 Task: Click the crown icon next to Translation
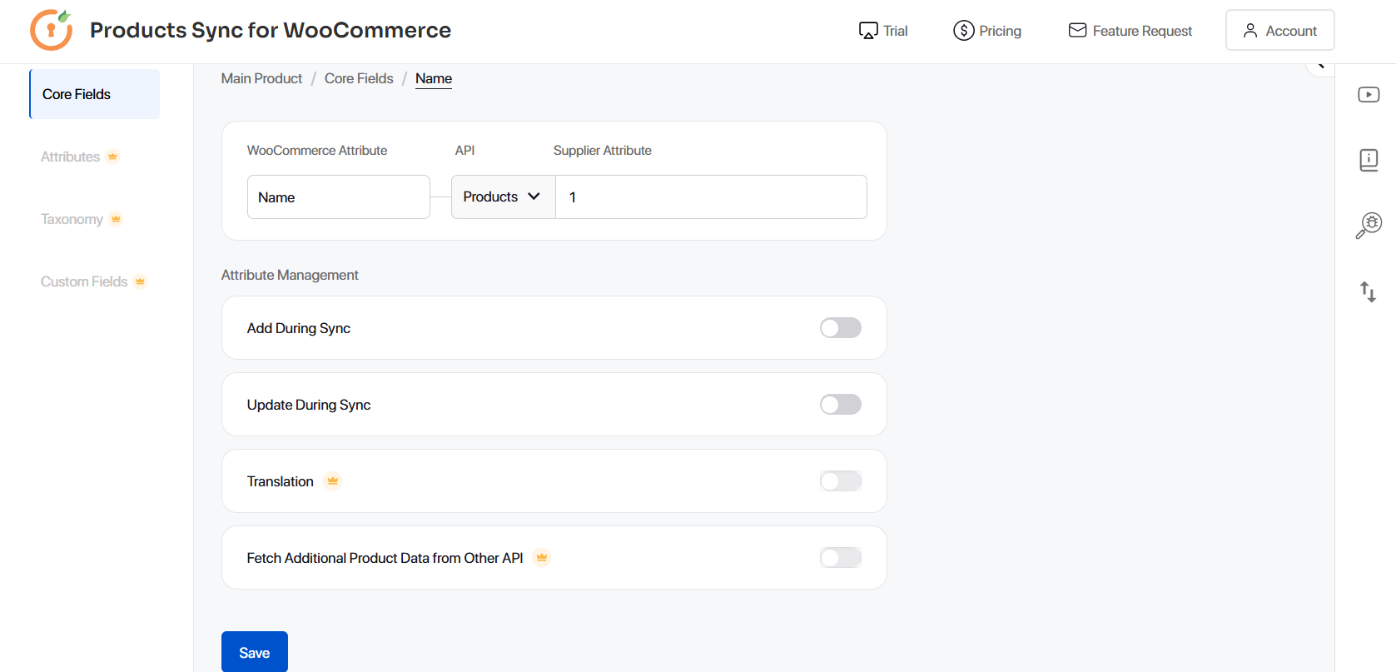pos(333,481)
